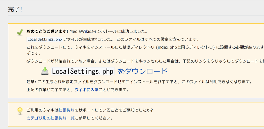Click the green checkmark success icon
Screen dimensions: 264x129
20,32
